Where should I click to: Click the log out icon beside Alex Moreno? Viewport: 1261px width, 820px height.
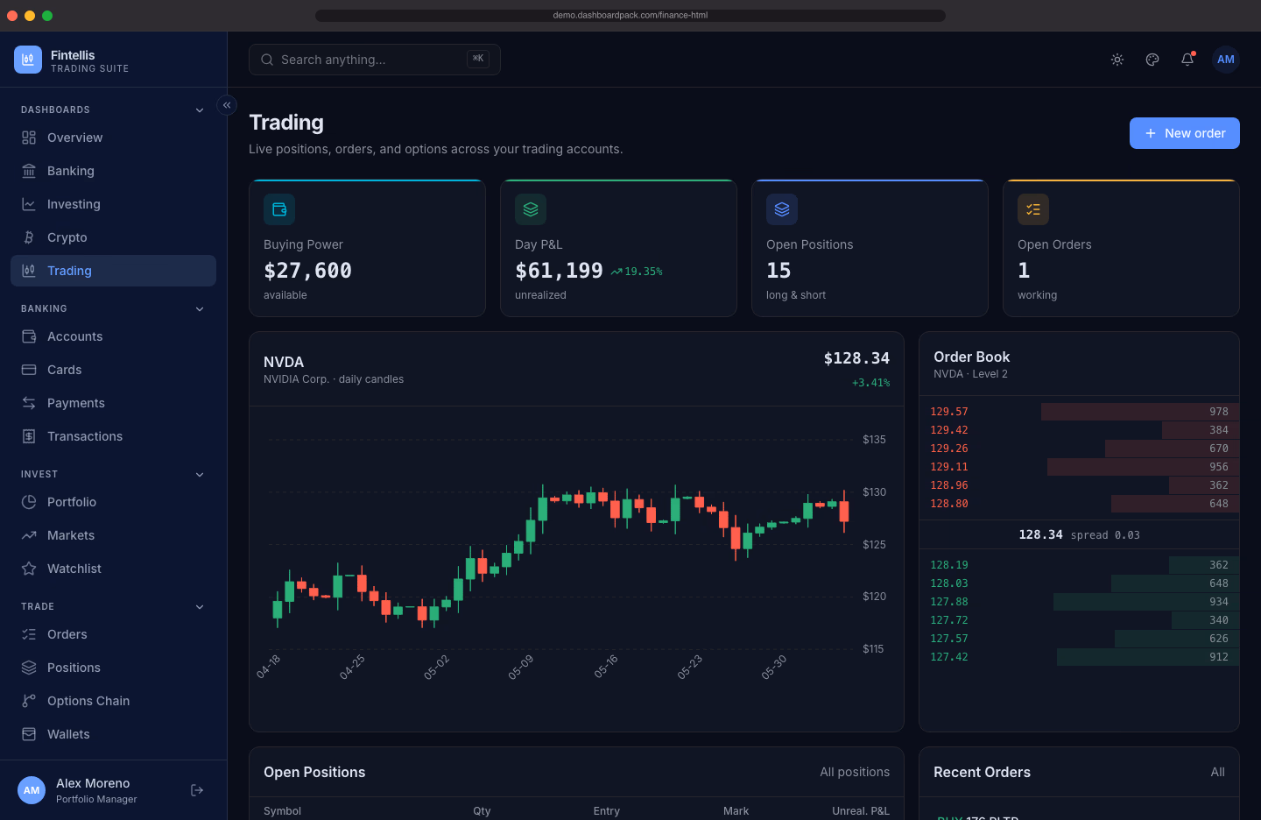click(197, 790)
